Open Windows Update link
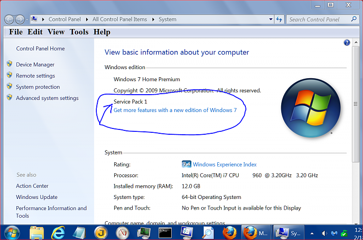The width and height of the screenshot is (363, 240). (x=37, y=197)
